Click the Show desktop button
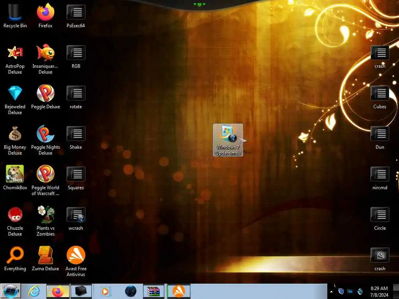Screen dimensions: 399x299 [396, 291]
